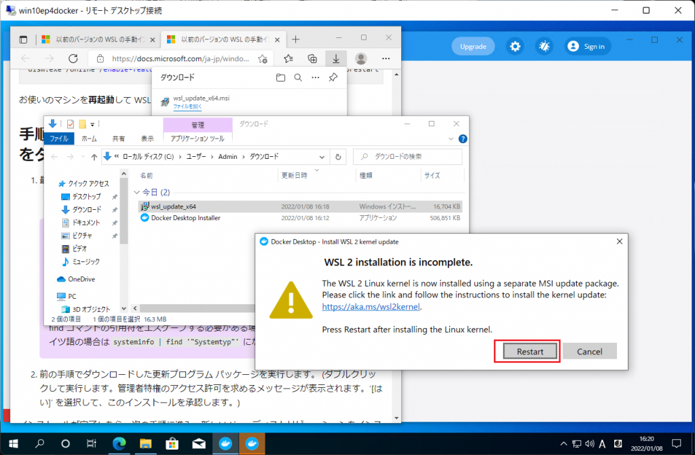The image size is (695, 455).
Task: Open Docker Desktop settings gear
Action: coord(515,47)
